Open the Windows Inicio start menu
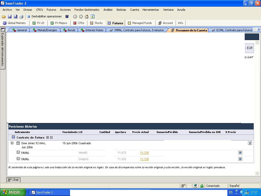This screenshot has width=261, height=196. pos(13,192)
